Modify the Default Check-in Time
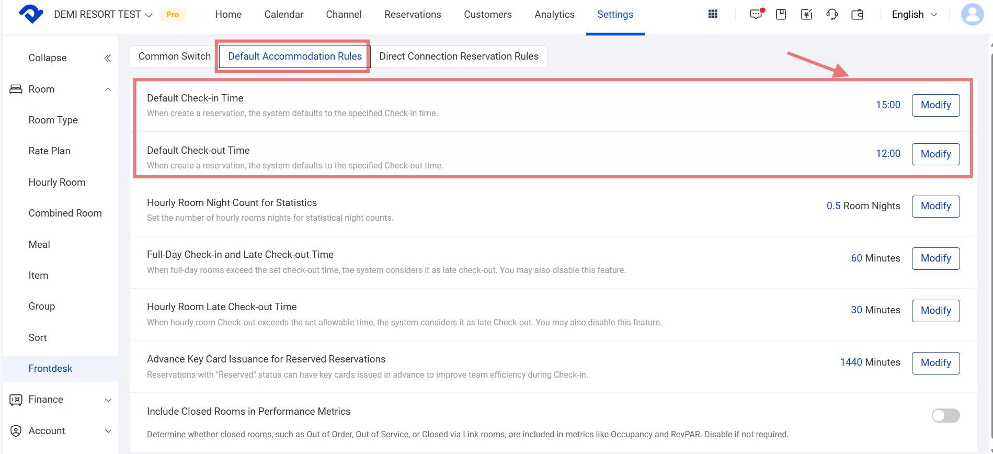 tap(935, 105)
